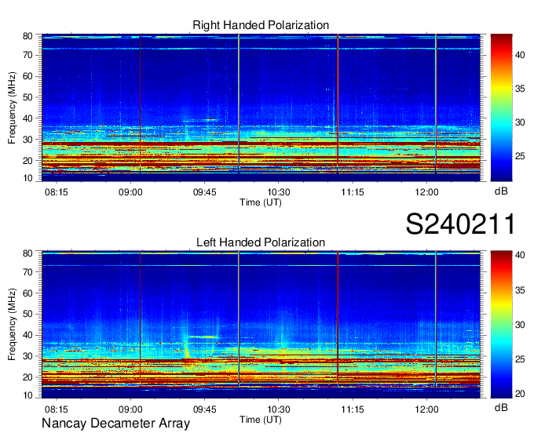Click the 09:45 tick on the bottom plot
The image size is (534, 433).
pyautogui.click(x=205, y=409)
